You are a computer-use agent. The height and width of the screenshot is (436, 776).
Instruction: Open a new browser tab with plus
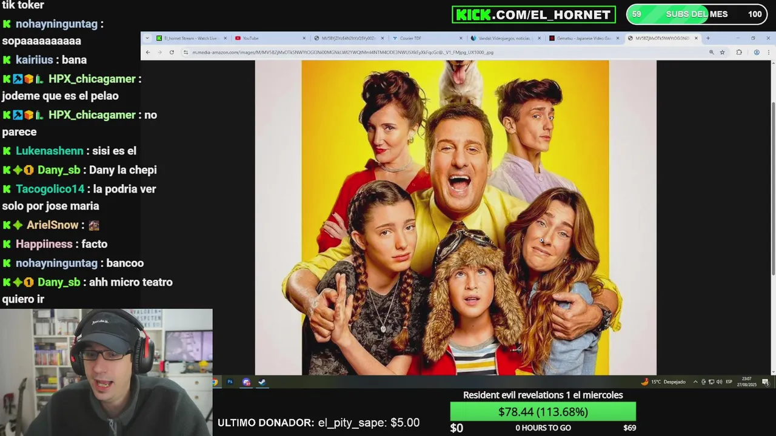click(708, 38)
